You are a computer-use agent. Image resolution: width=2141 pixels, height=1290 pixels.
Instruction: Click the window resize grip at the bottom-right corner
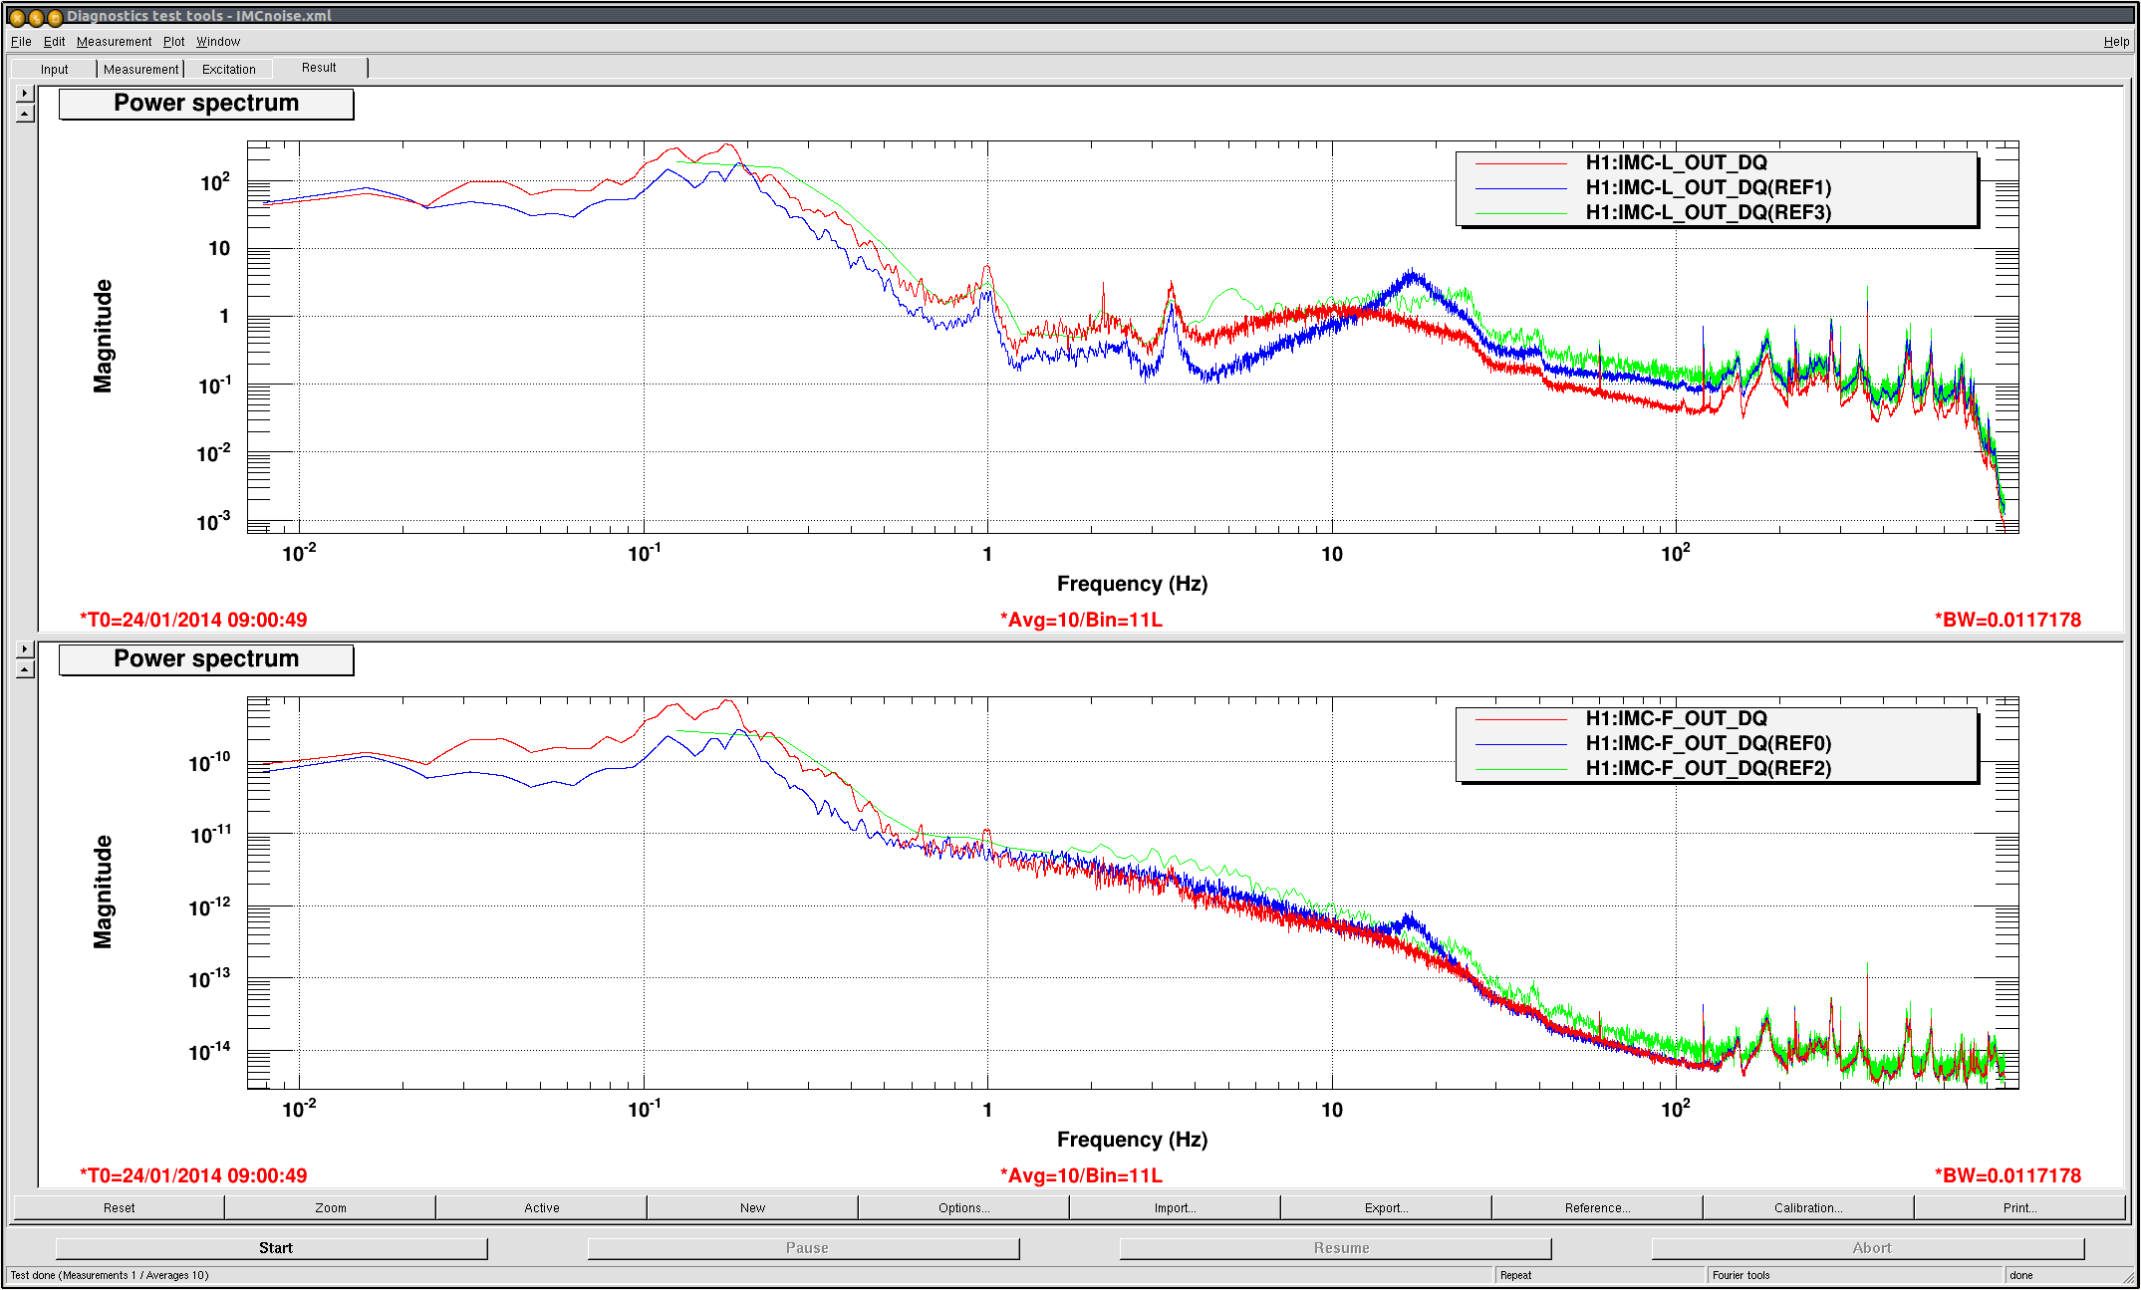pyautogui.click(x=2129, y=1278)
